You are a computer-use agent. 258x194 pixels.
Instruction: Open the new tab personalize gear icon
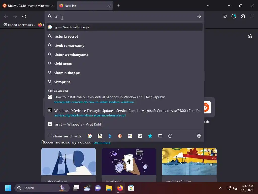point(250,36)
